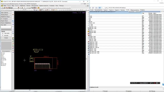The width and height of the screenshot is (164, 92).
Task: Open the recording toolbar dropdown arrow
Action: click(x=131, y=83)
